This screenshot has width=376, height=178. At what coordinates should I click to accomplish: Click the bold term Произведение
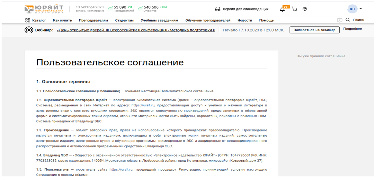[56, 130]
